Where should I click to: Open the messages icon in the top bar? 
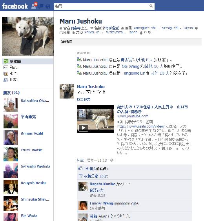[41, 6]
